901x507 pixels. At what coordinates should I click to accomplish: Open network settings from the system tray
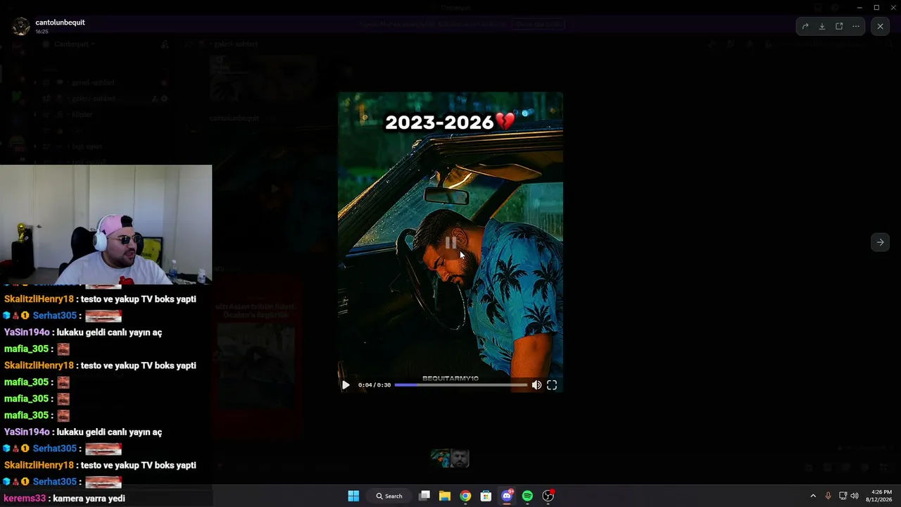pos(843,496)
